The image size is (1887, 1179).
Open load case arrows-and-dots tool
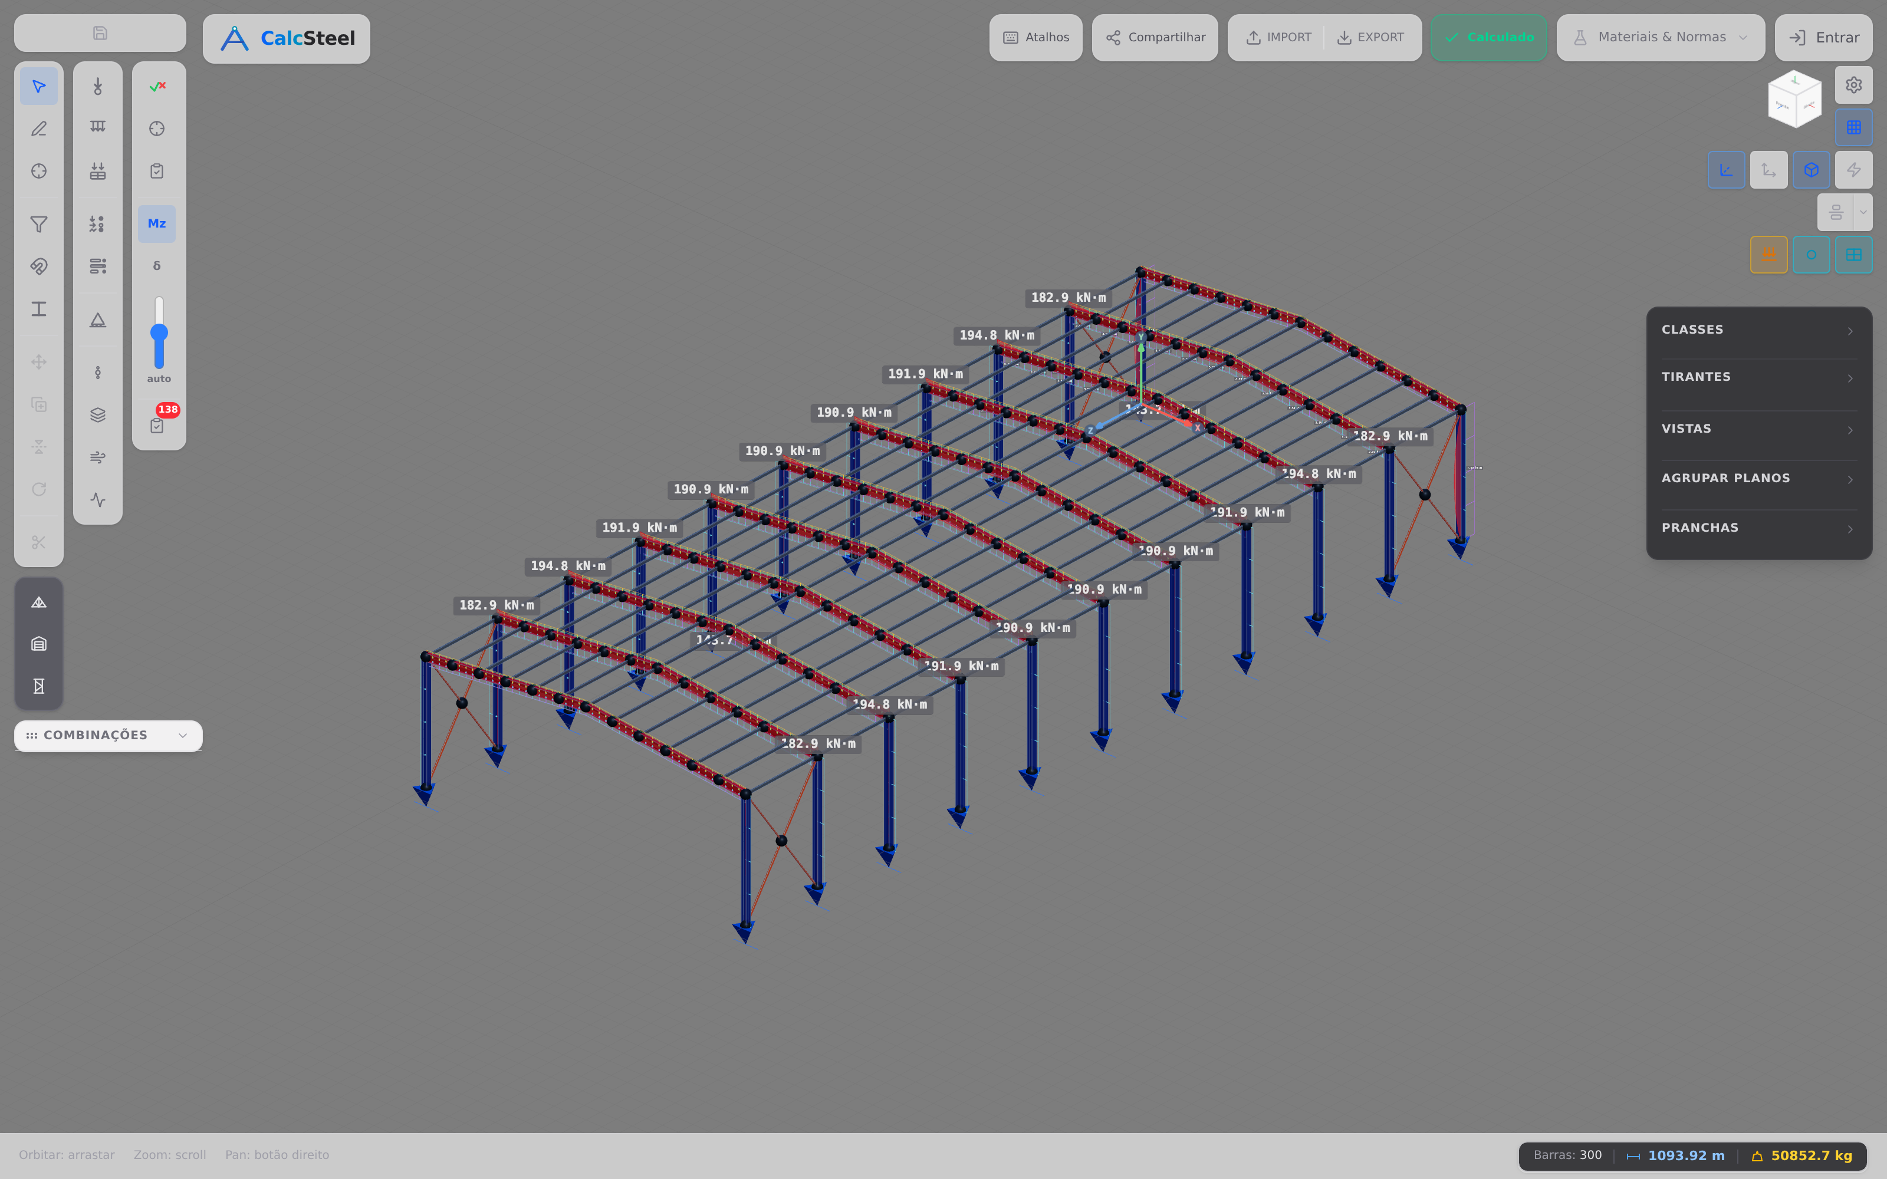[x=97, y=225]
